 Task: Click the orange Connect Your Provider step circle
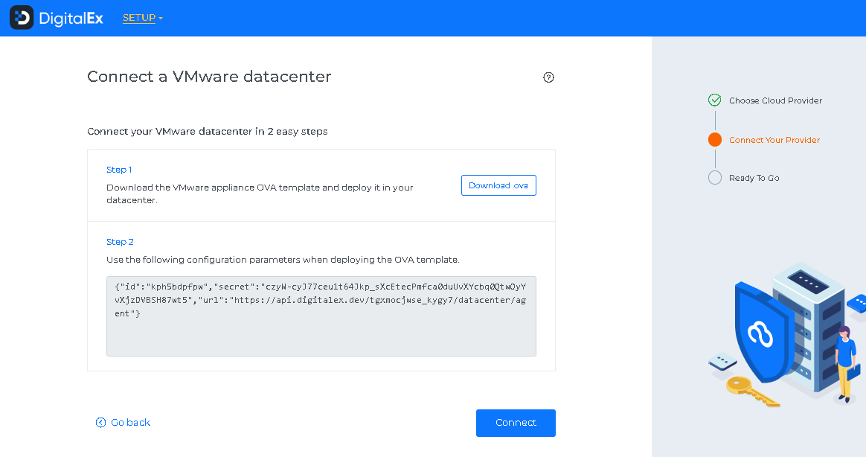(x=715, y=140)
